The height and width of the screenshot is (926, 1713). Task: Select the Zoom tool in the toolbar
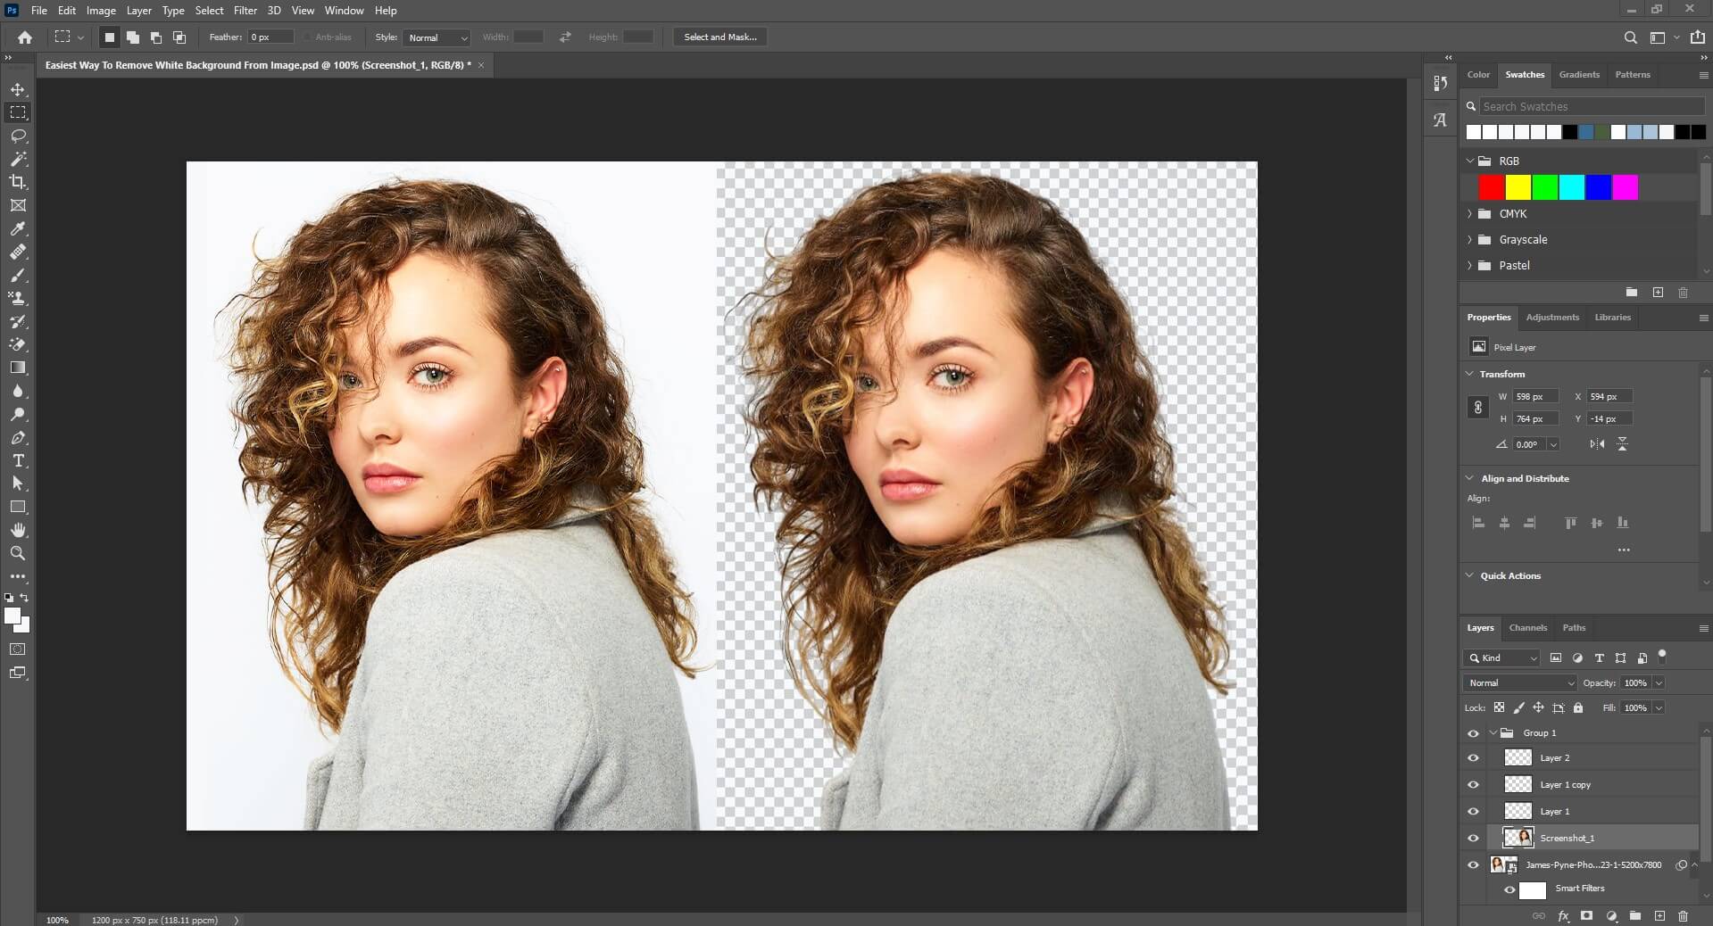point(18,554)
